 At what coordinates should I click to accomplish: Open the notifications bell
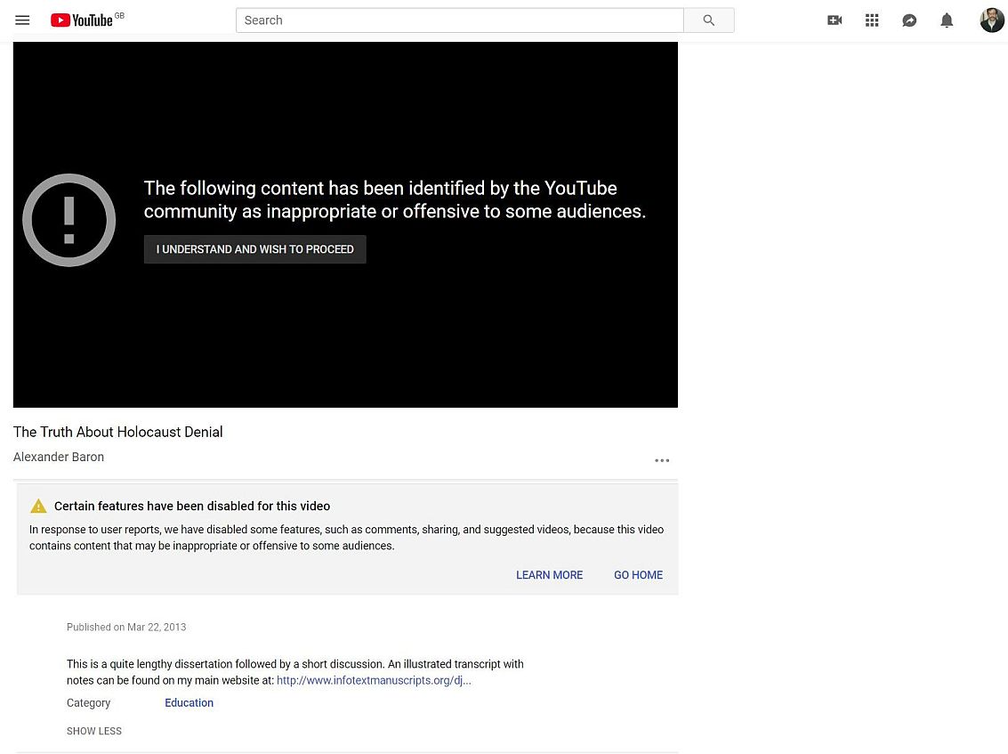[x=947, y=20]
